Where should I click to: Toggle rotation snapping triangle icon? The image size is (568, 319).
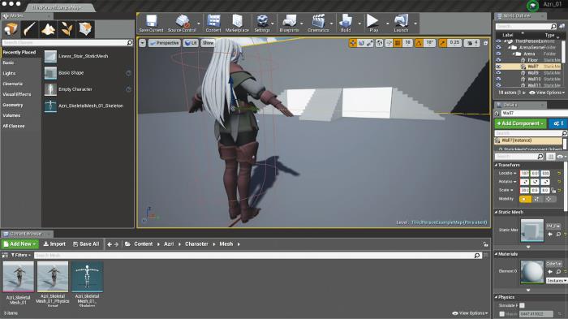pyautogui.click(x=419, y=43)
